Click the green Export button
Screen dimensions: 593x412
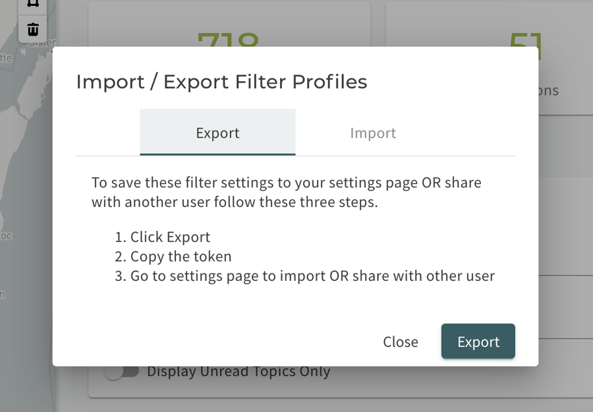(x=478, y=341)
